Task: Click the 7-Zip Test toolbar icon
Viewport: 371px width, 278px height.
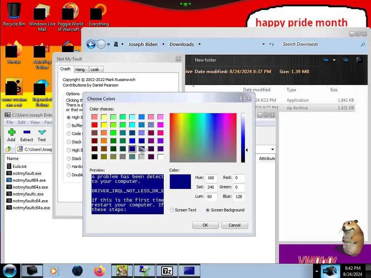Action: tap(42, 135)
